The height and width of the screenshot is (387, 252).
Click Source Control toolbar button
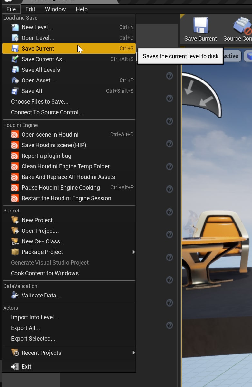click(x=238, y=30)
